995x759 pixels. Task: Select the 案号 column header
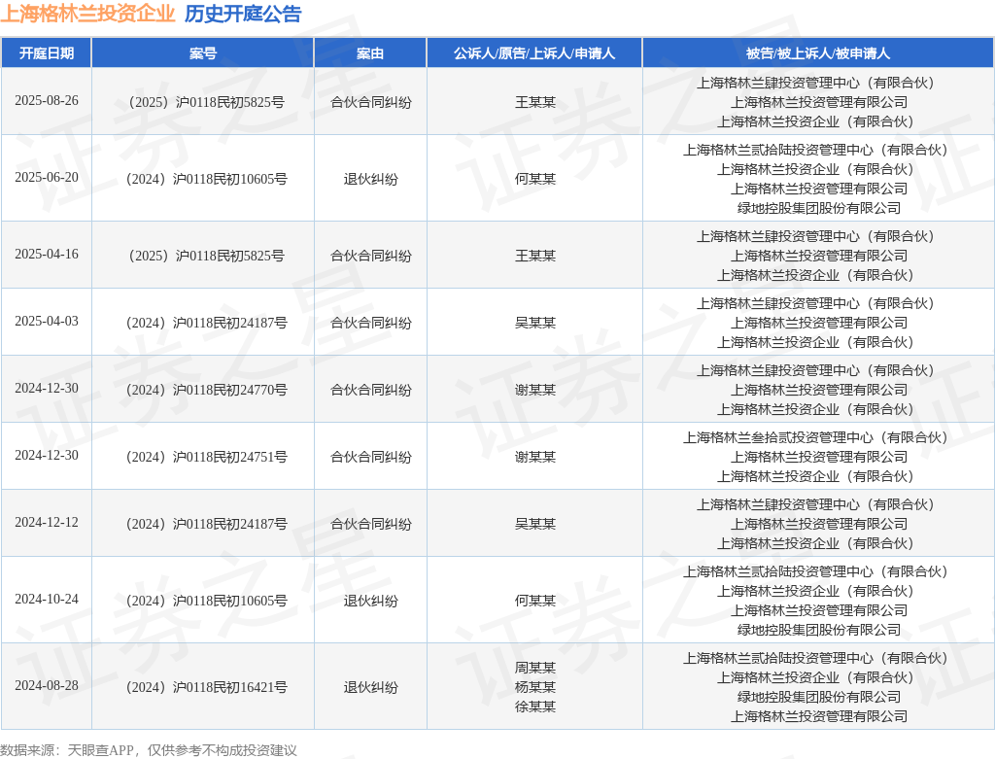[x=203, y=53]
